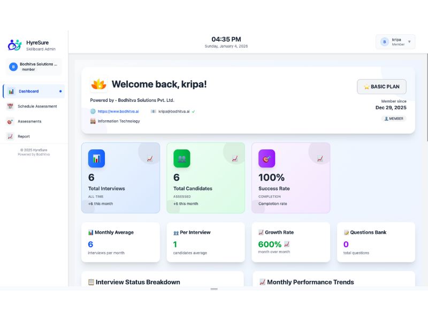Select the Dashboard icon in the sidebar
This screenshot has width=428, height=321.
click(x=12, y=91)
